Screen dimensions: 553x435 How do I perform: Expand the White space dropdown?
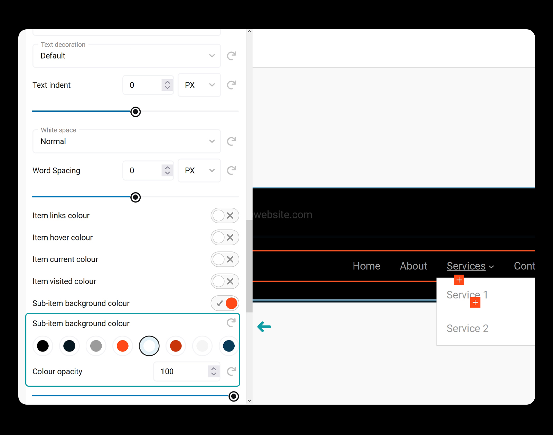click(126, 141)
